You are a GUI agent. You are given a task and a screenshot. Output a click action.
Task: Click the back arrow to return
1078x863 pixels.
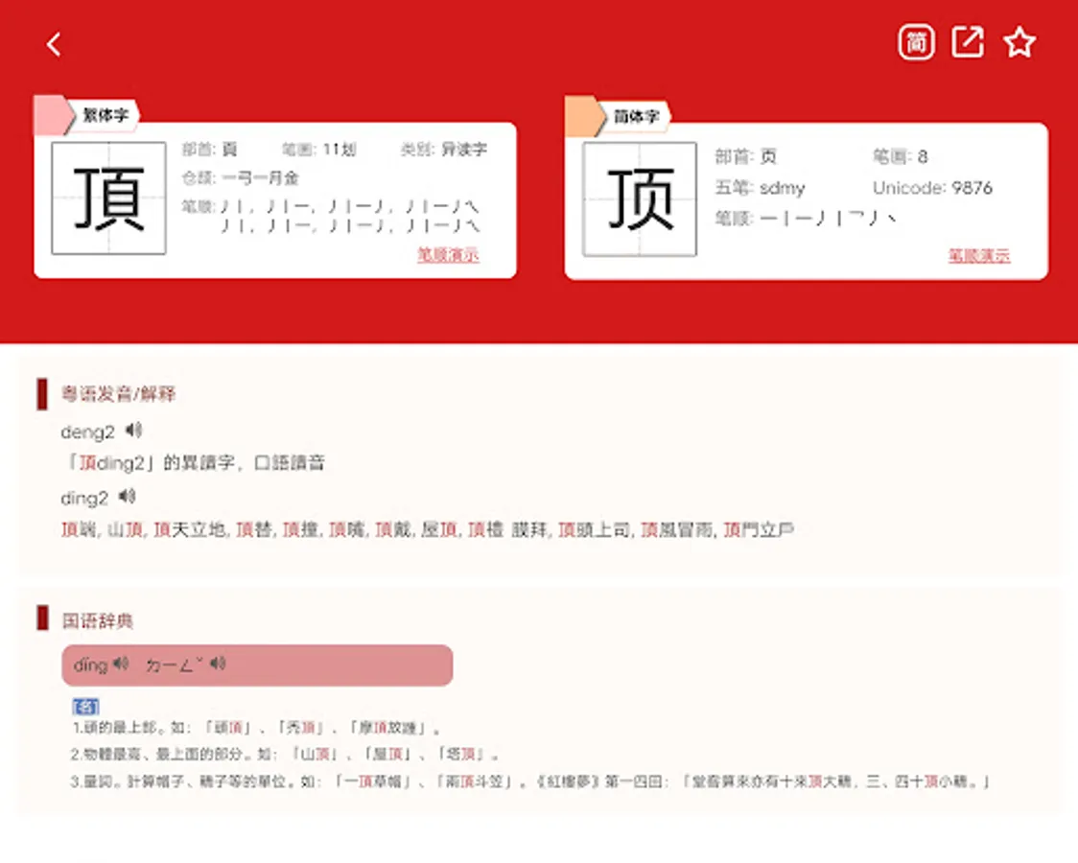pos(55,43)
